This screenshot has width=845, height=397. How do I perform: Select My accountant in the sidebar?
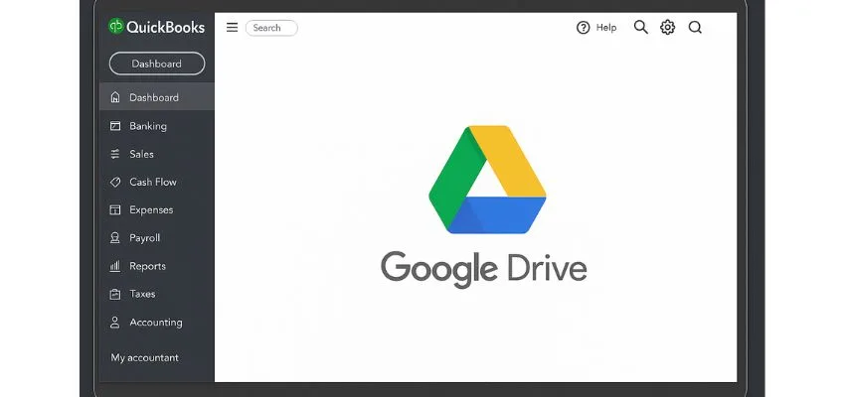pyautogui.click(x=144, y=357)
